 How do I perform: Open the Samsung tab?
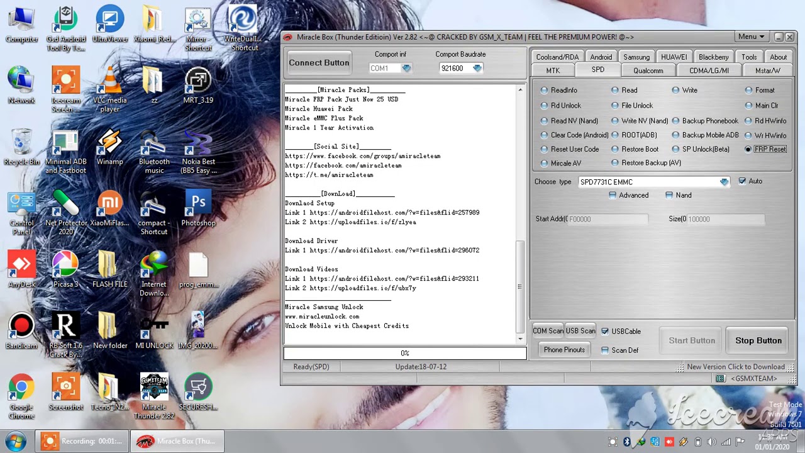coord(636,57)
